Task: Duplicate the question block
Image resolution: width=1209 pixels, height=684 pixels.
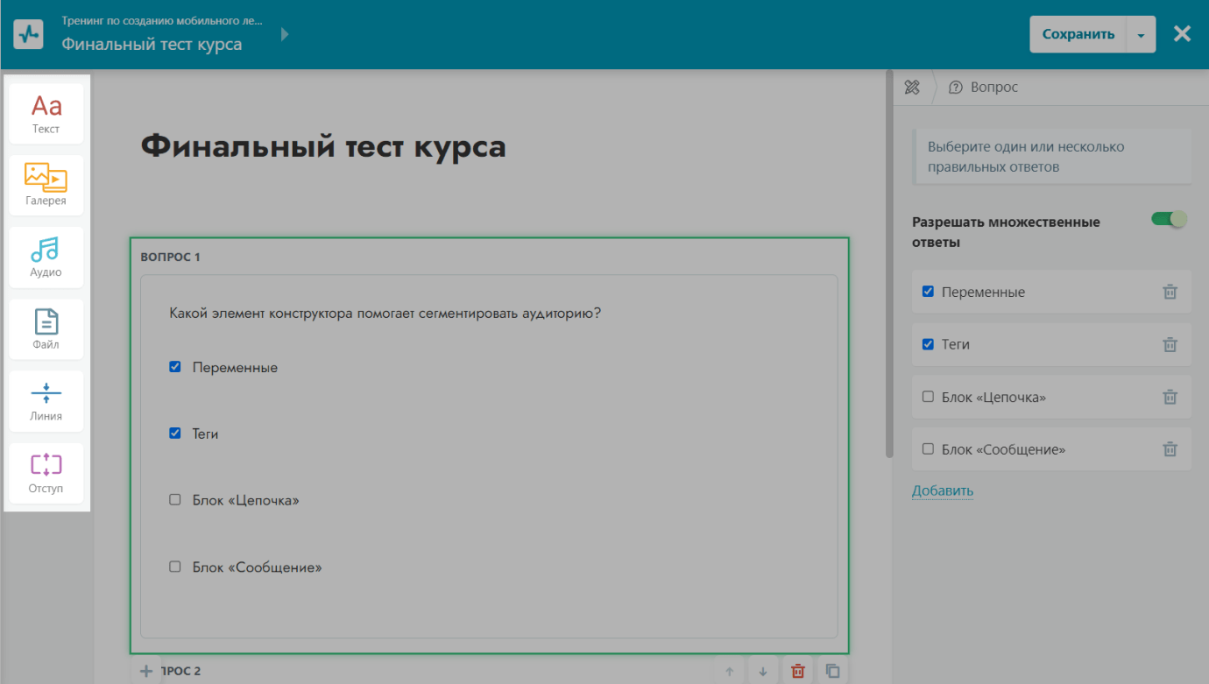Action: pos(832,672)
